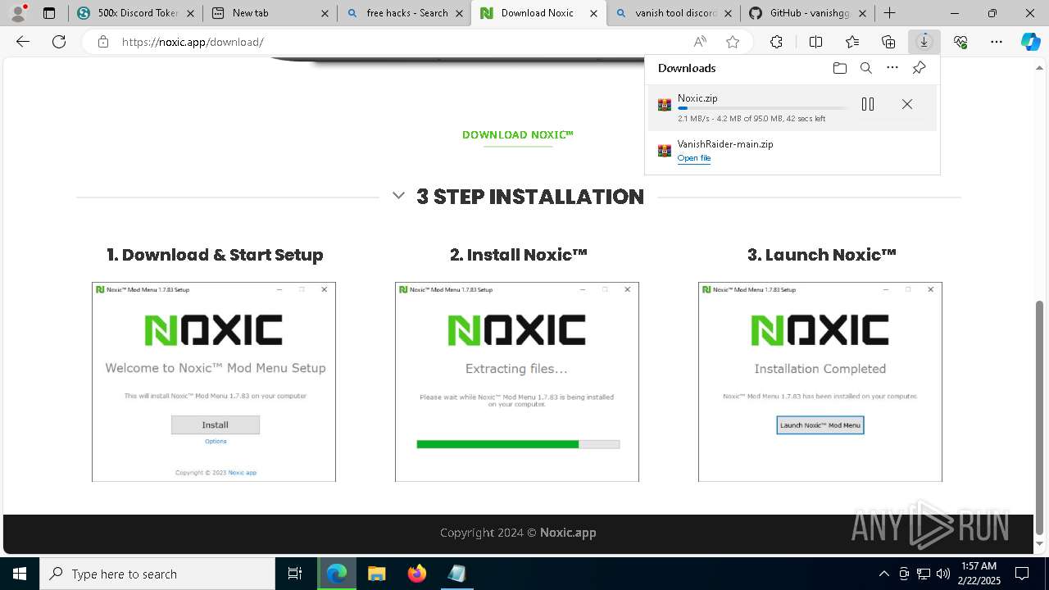Click Options link in setup image
1049x590 pixels.
[216, 441]
